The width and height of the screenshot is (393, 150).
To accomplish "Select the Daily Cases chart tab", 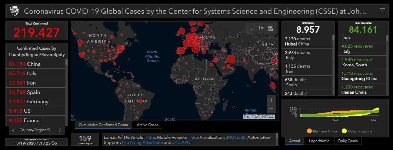I will click(x=348, y=141).
